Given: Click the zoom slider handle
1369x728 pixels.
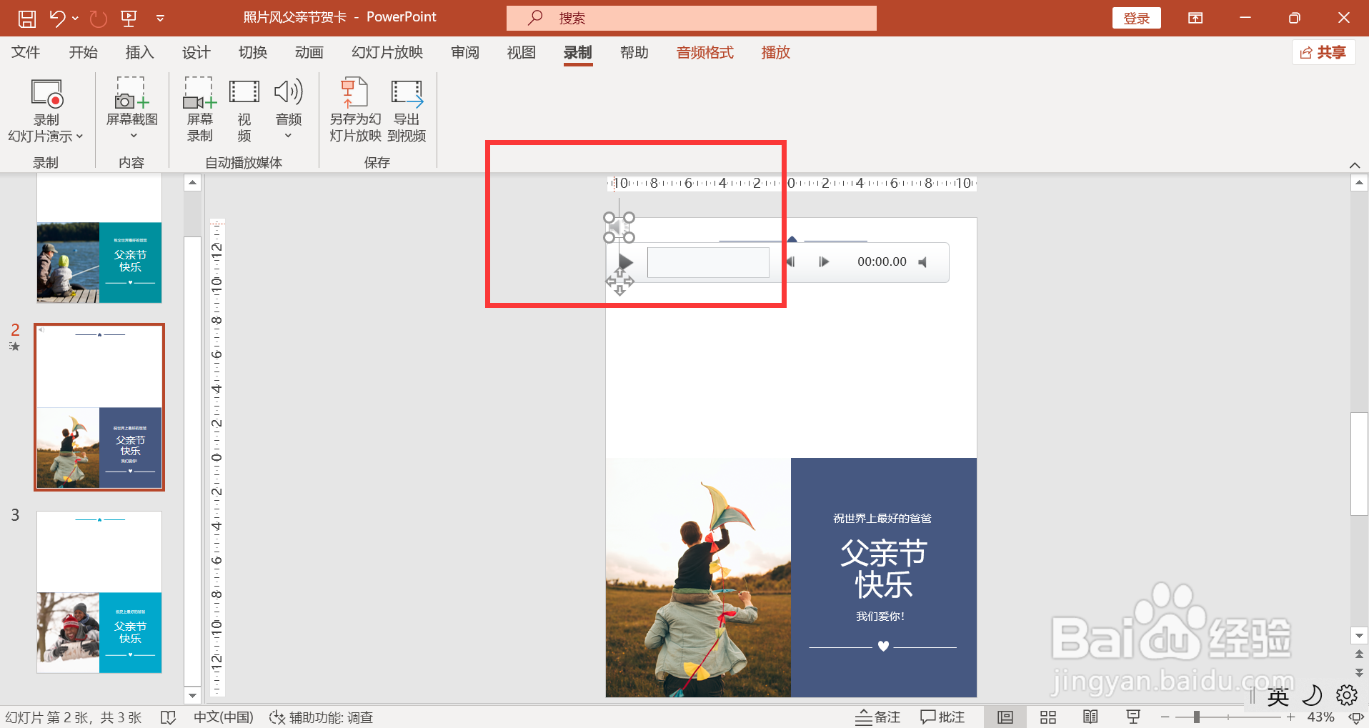Looking at the screenshot, I should (x=1196, y=717).
